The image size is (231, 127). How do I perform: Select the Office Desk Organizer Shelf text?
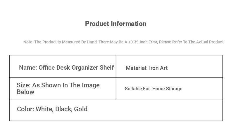point(76,68)
